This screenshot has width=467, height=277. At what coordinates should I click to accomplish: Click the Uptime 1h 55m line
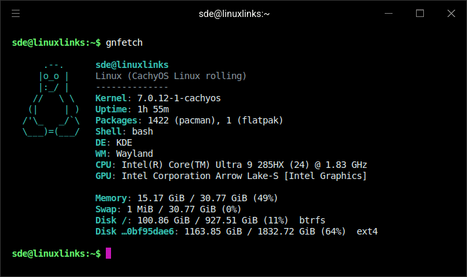pyautogui.click(x=132, y=109)
